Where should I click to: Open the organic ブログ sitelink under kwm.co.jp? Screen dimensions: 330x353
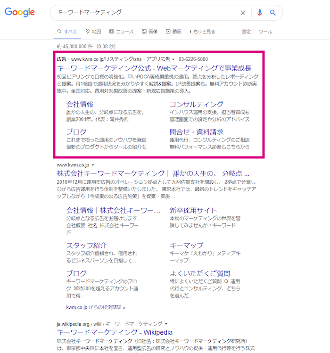coord(76,273)
